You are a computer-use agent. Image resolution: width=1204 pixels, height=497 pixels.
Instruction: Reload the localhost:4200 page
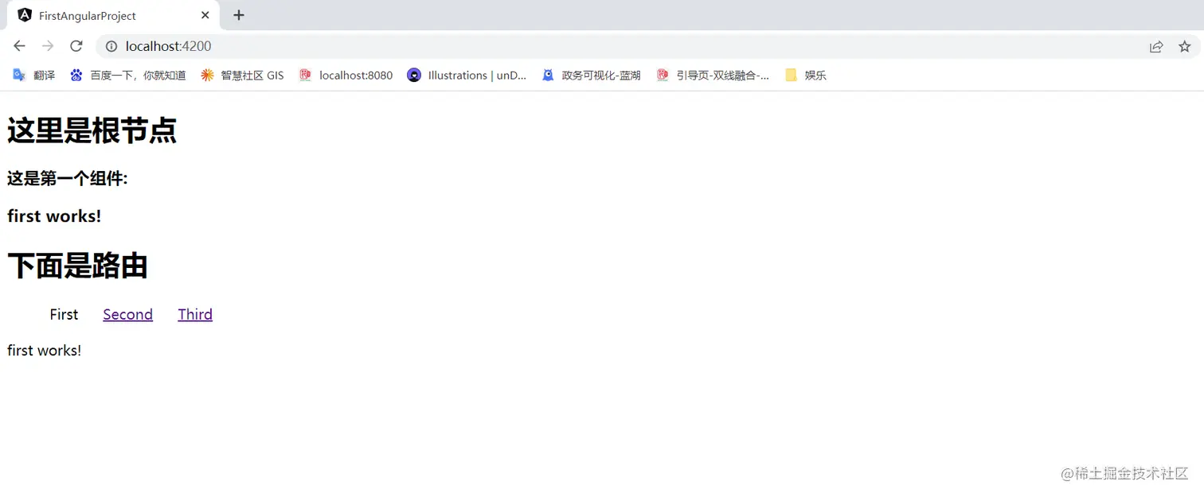coord(76,46)
